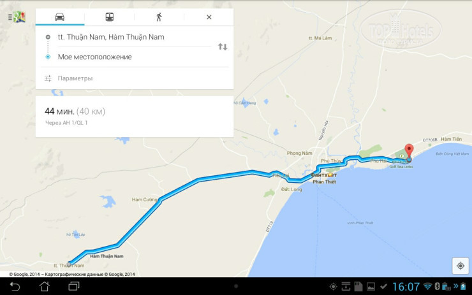Open the Google Maps side menu icon
This screenshot has height=295, width=472.
(x=17, y=17)
